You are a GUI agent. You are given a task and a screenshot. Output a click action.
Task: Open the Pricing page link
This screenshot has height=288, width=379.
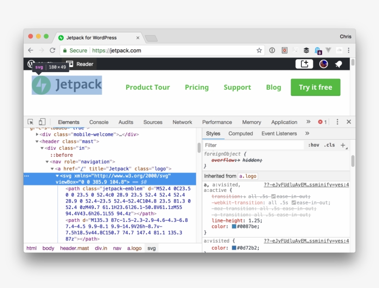coord(197,87)
